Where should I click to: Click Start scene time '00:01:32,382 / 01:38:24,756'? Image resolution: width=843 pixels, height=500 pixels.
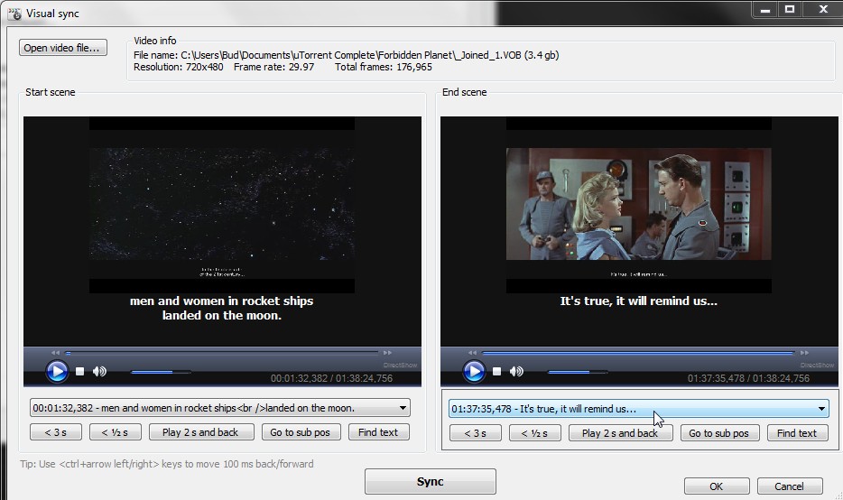click(332, 378)
